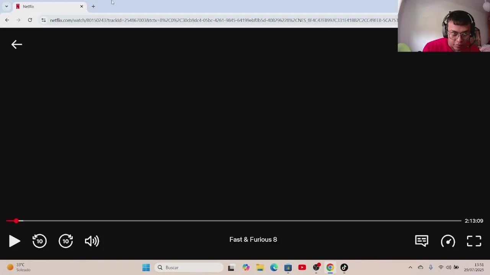Viewport: 490px width, 275px height.
Task: Enter fullscreen mode
Action: tap(474, 241)
